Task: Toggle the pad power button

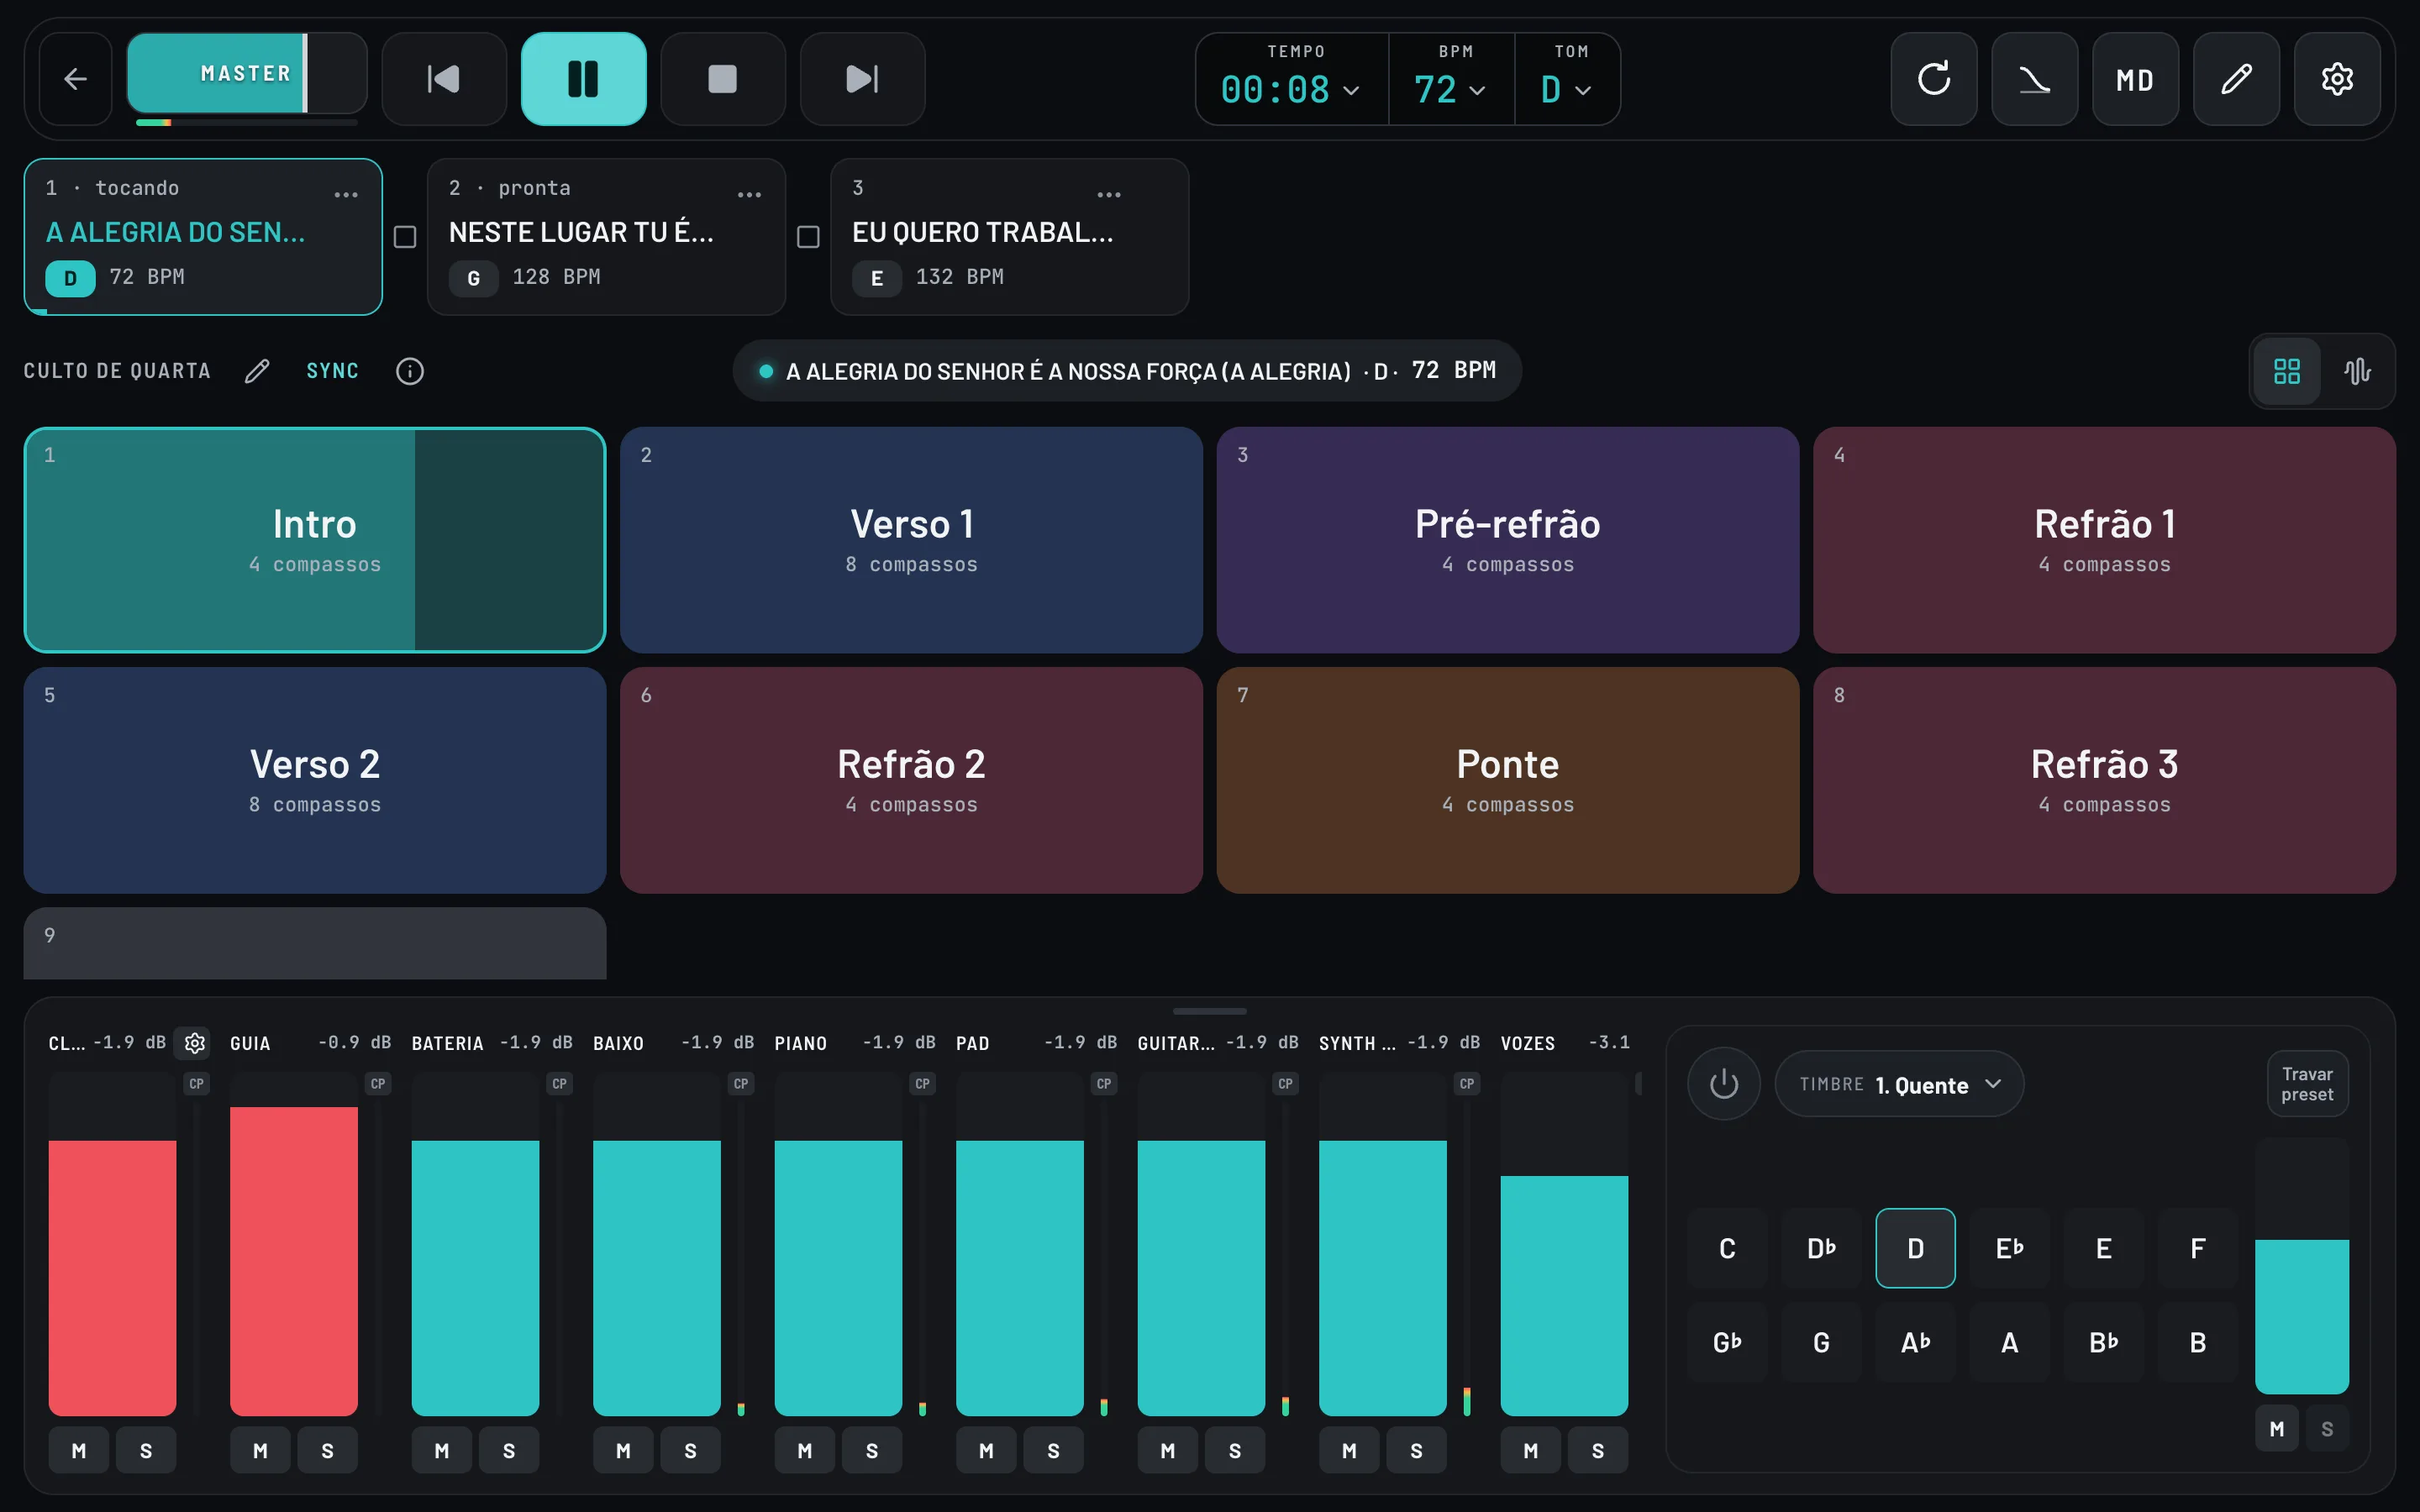Action: tap(1724, 1084)
